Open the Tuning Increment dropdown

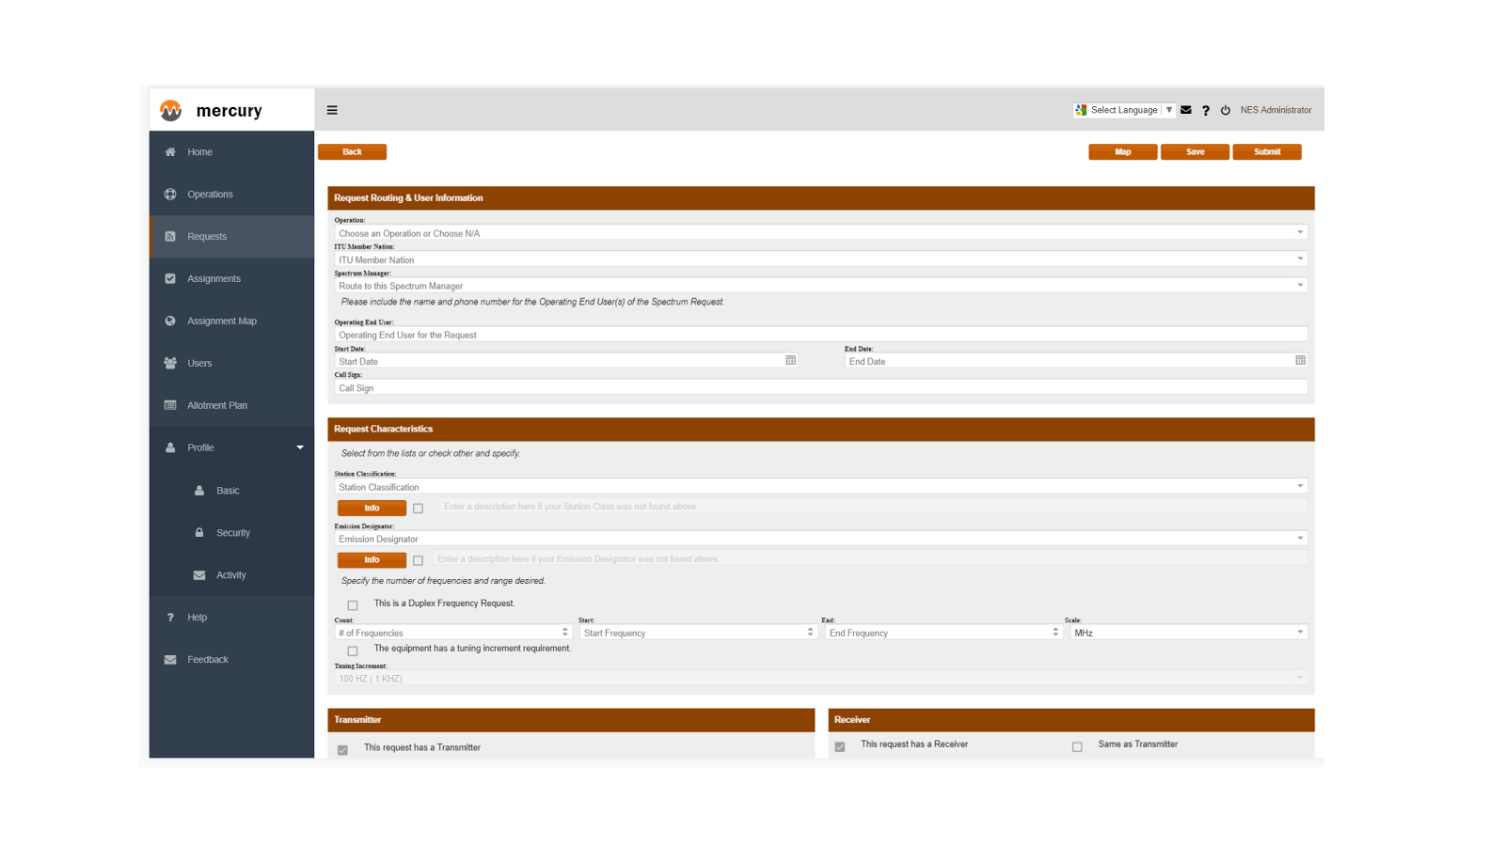(x=820, y=678)
